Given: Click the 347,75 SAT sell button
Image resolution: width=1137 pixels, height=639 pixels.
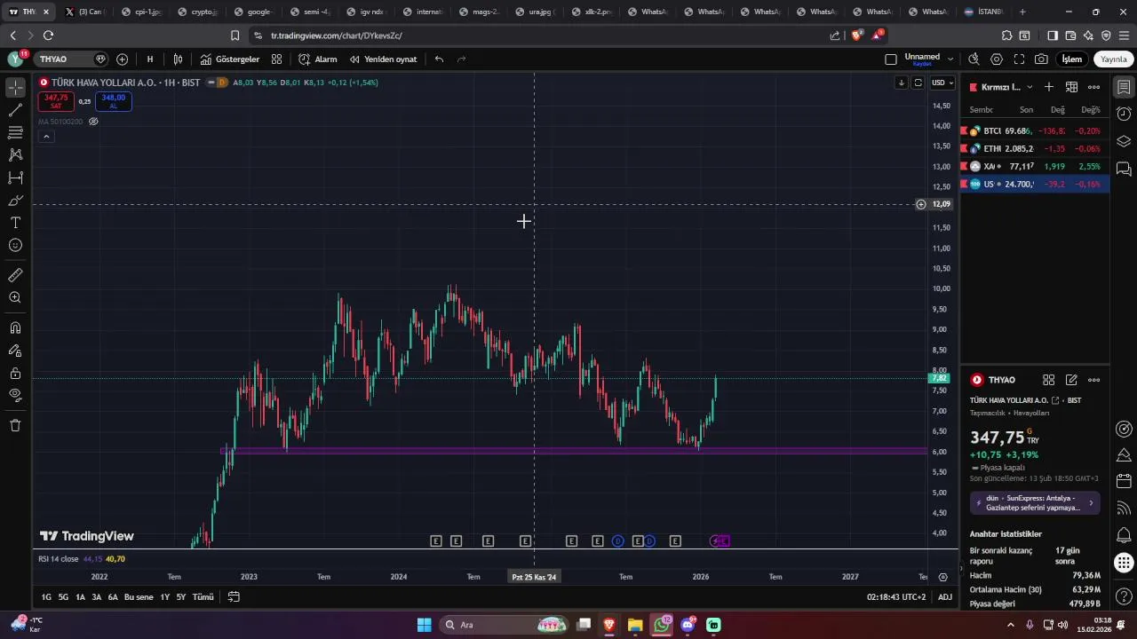Looking at the screenshot, I should (x=56, y=101).
